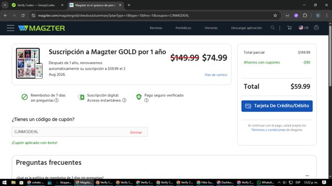This screenshot has height=186, width=332.
Task: Click the Ahorros con cupones label
Action: 261,63
